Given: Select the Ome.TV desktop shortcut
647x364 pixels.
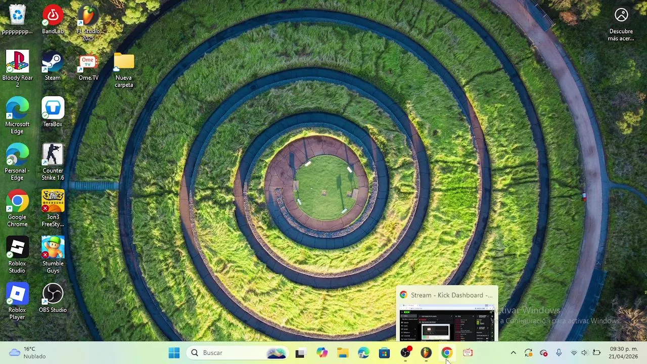Looking at the screenshot, I should tap(88, 66).
